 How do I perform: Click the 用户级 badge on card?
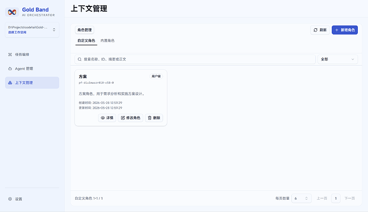pyautogui.click(x=156, y=76)
